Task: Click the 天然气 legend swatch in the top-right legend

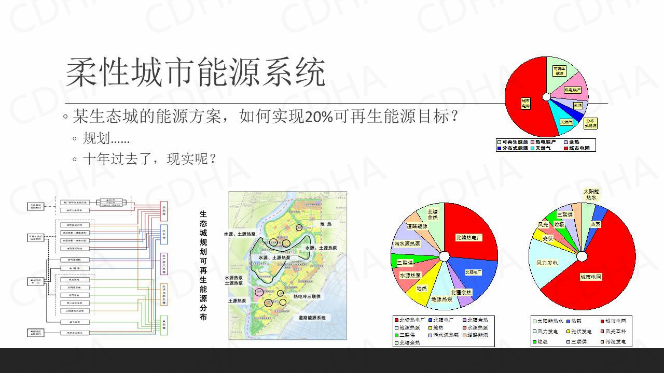Action: 532,148
